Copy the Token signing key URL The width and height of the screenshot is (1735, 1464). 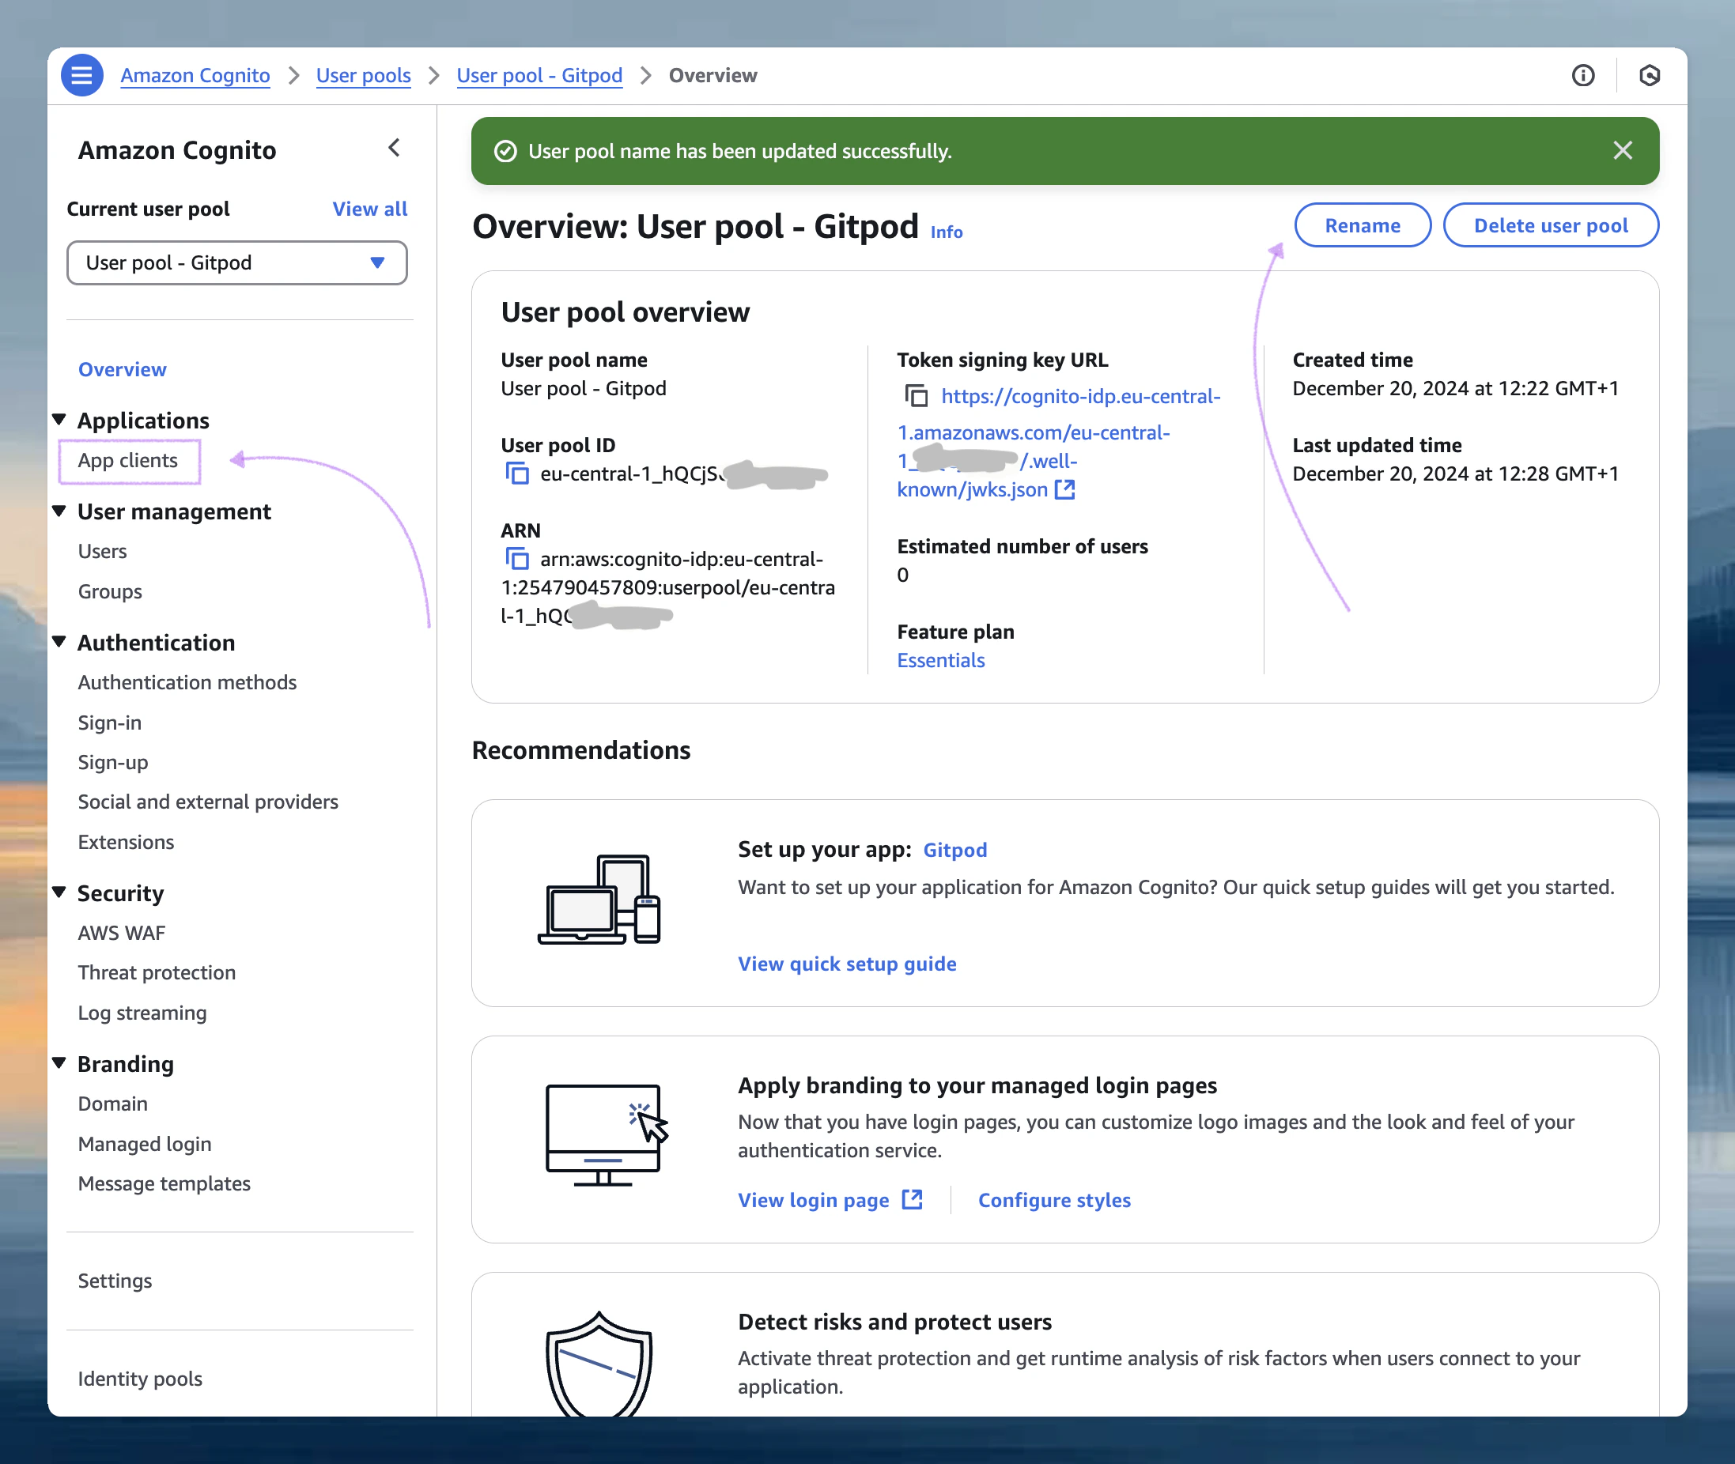coord(917,397)
